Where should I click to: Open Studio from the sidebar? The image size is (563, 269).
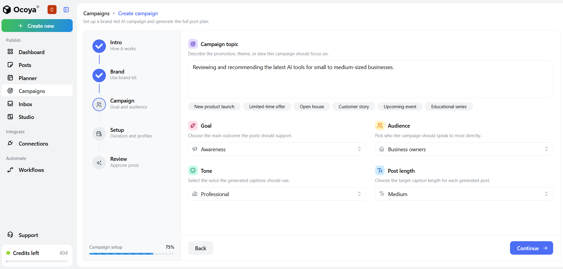[37, 117]
